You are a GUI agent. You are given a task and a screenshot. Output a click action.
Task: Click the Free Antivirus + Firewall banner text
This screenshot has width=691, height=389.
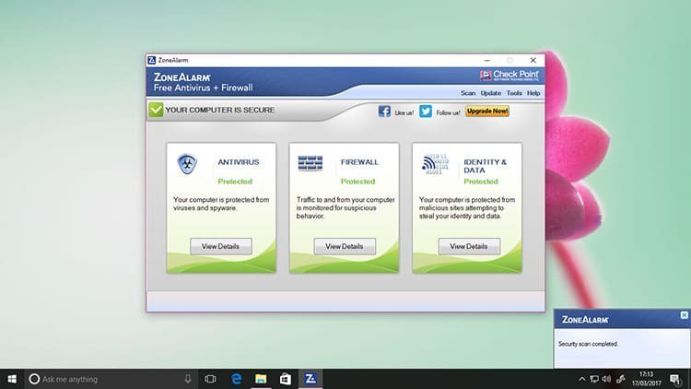point(204,88)
